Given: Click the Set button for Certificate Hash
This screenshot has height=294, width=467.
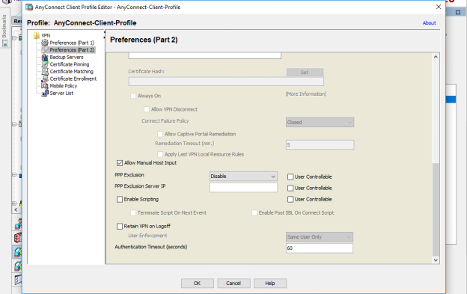Looking at the screenshot, I should click(305, 73).
